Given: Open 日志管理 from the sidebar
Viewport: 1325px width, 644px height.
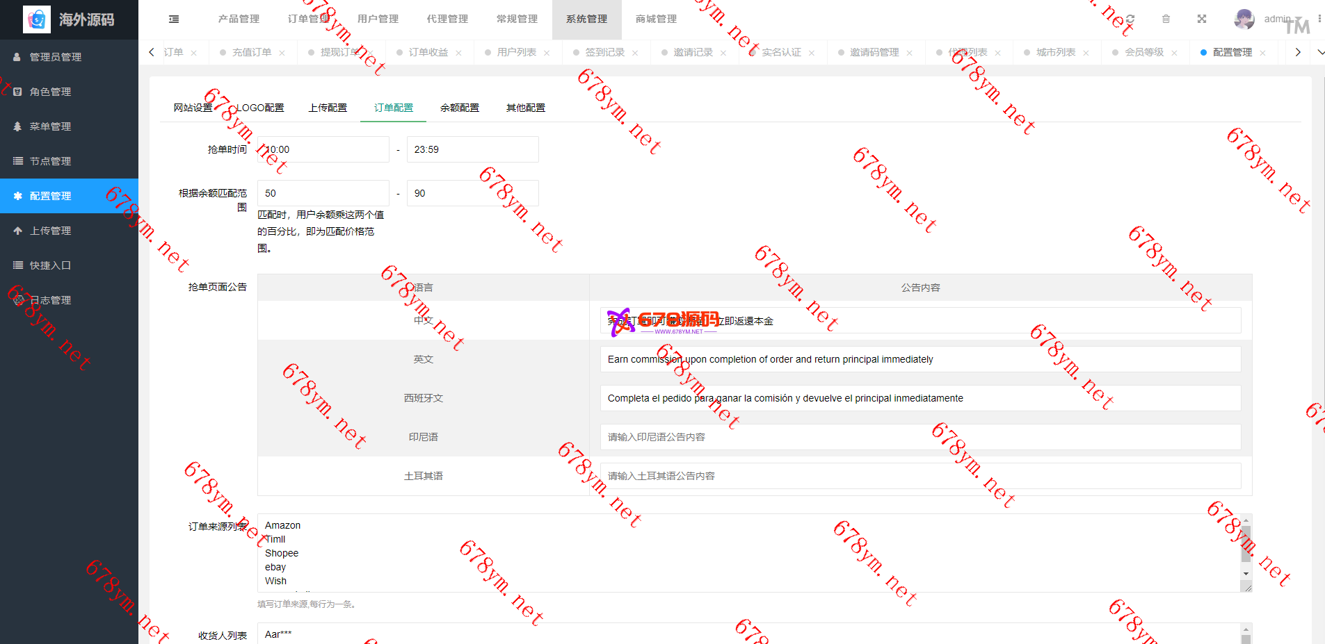Looking at the screenshot, I should tap(50, 300).
